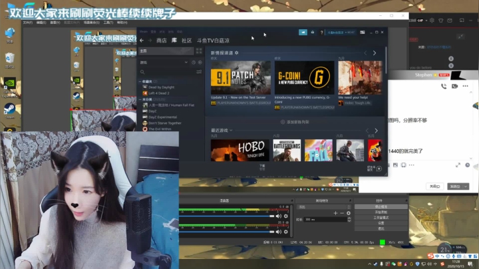The width and height of the screenshot is (479, 269).
Task: Open advanced filter sliders icon in Steam library
Action: [199, 72]
